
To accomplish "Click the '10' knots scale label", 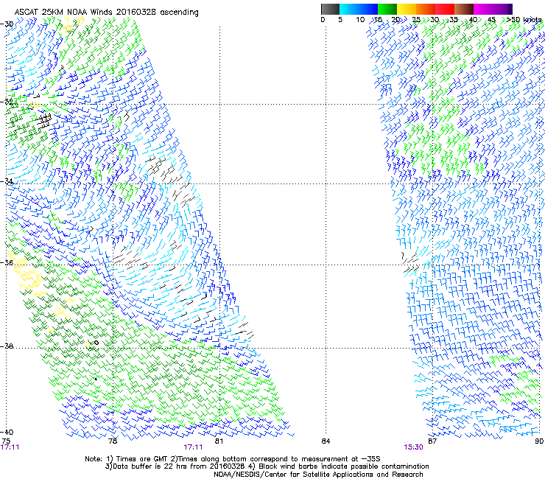I will coord(360,20).
